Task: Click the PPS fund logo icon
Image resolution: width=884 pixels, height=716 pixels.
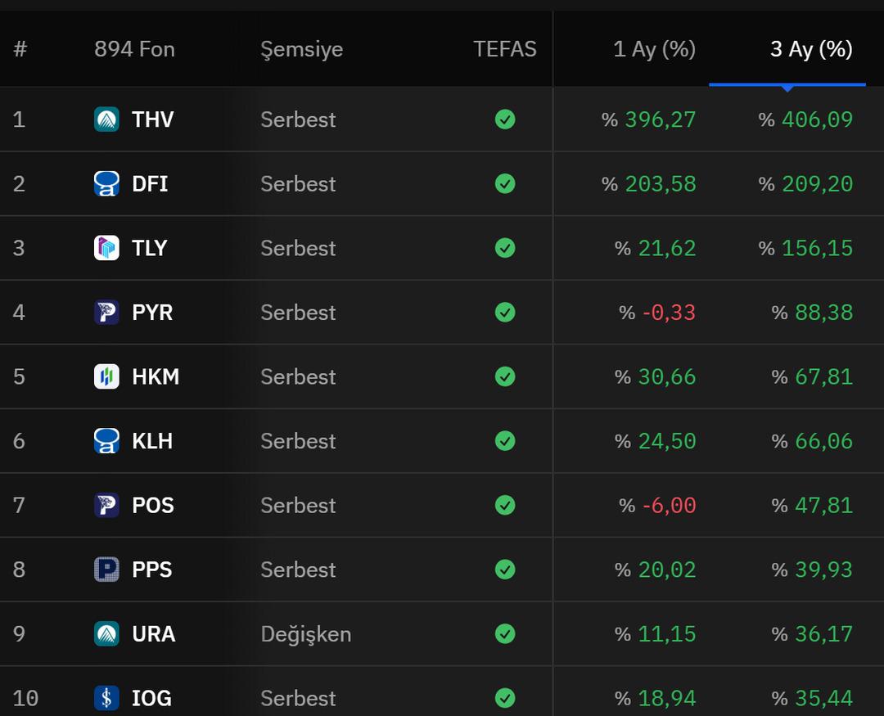Action: click(106, 570)
